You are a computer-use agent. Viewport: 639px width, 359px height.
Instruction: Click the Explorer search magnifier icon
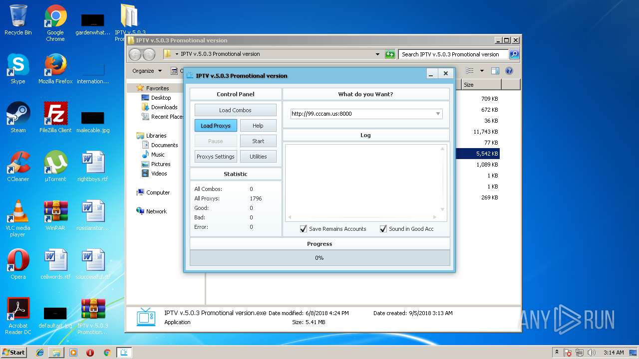[514, 54]
